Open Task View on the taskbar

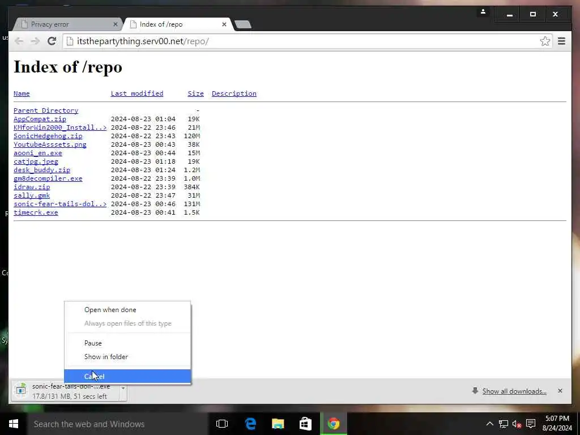coord(222,424)
